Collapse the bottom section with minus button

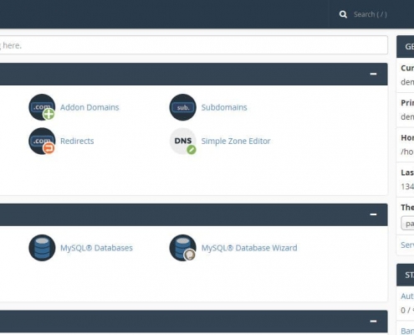click(373, 322)
